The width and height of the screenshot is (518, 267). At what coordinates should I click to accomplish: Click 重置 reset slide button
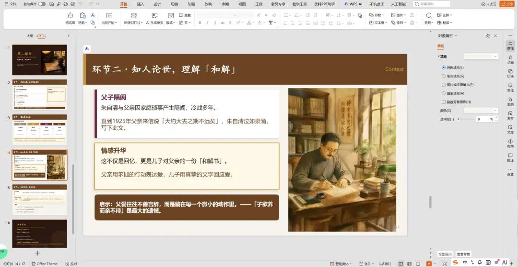(x=185, y=15)
